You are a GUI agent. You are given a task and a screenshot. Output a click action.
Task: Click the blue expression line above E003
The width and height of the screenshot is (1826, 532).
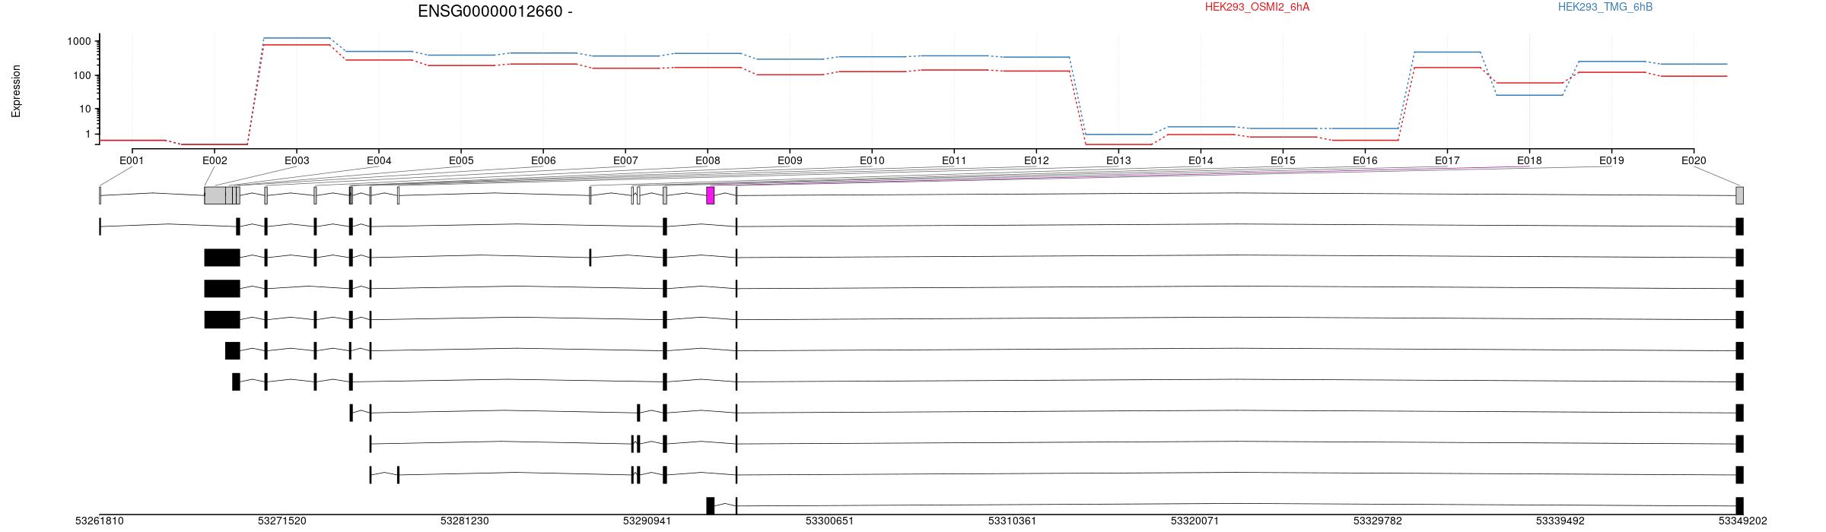click(297, 38)
